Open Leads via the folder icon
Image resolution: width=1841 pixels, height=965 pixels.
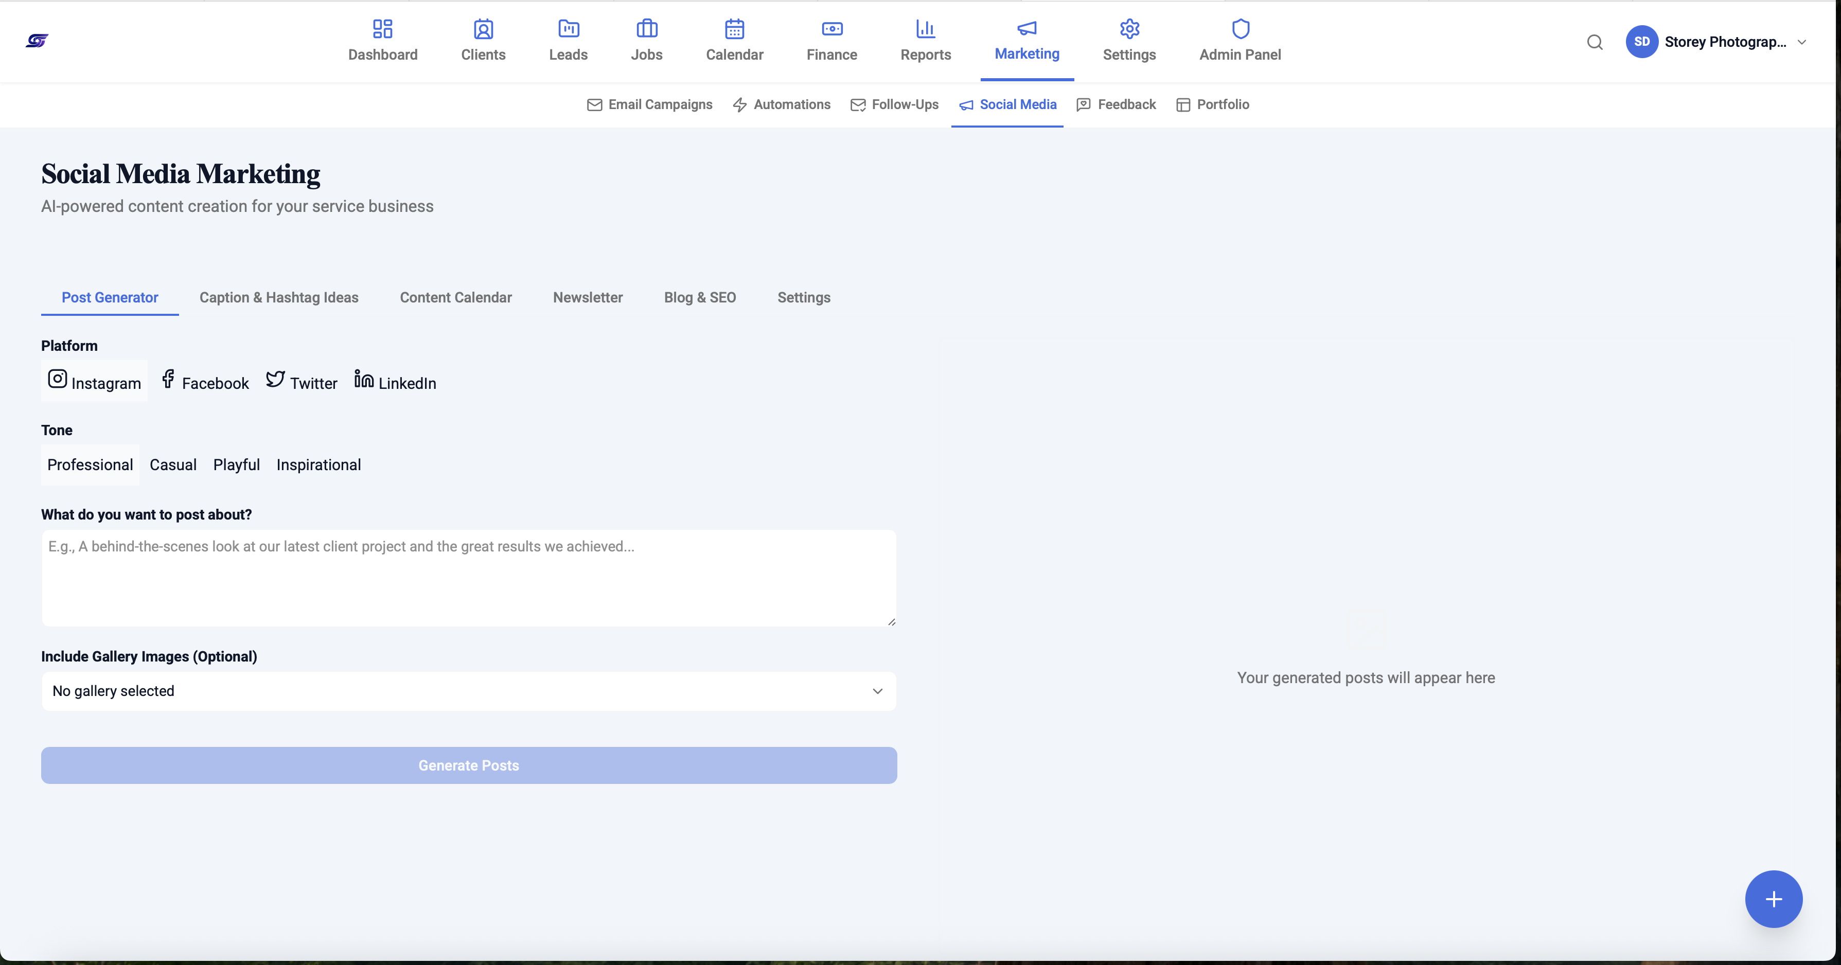568,29
